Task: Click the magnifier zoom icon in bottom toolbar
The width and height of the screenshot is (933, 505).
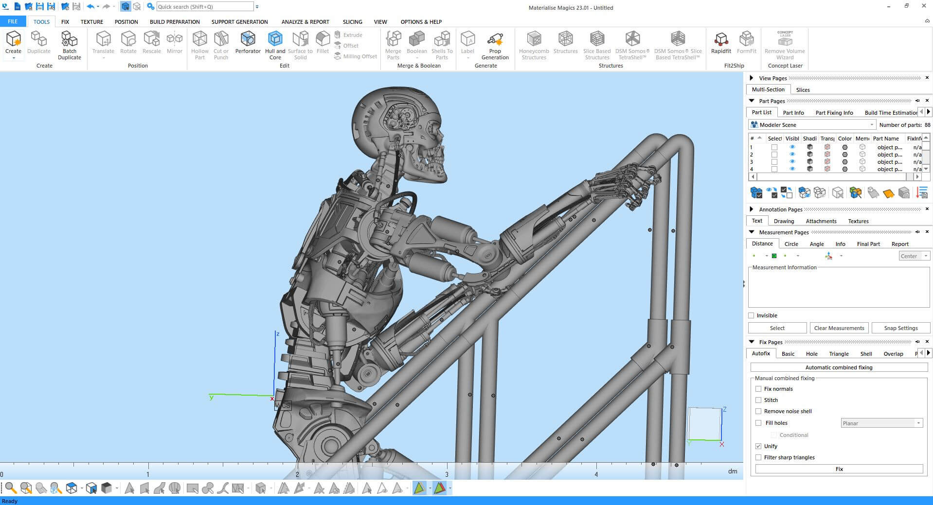Action: (11, 488)
